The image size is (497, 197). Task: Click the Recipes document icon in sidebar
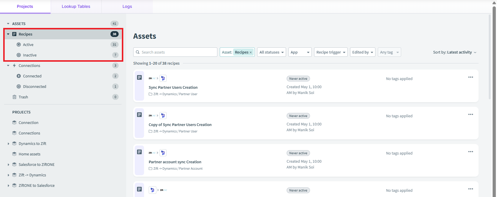pos(14,34)
